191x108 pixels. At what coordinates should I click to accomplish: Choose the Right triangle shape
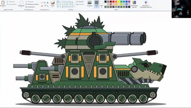(x=58, y=4)
